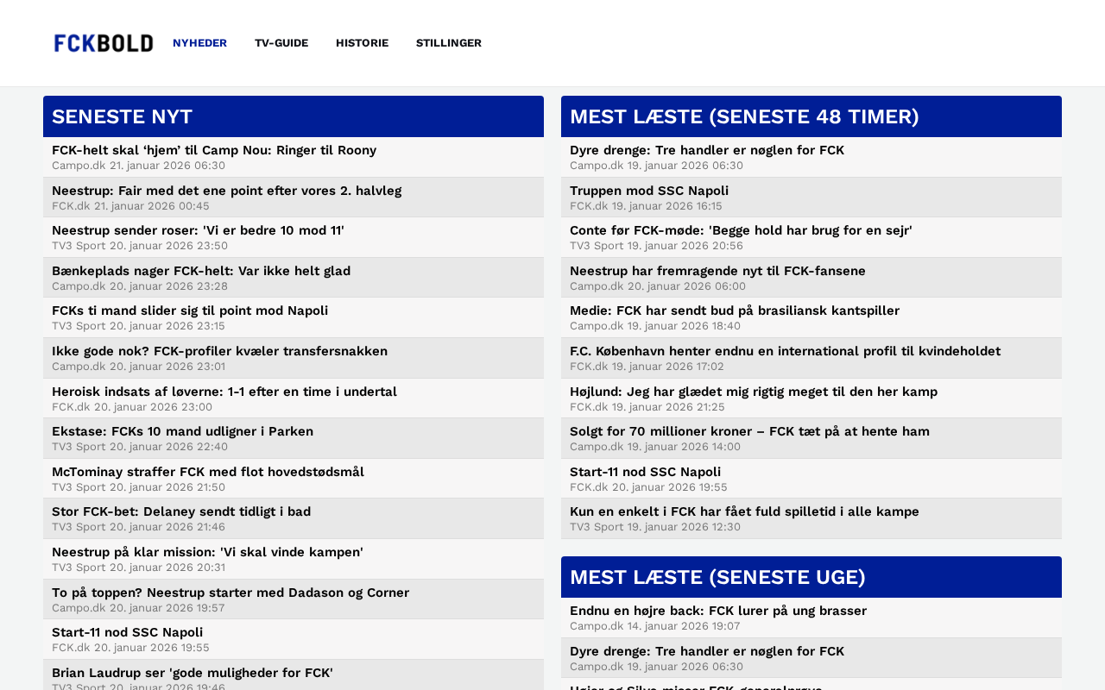Open 'Dyre drenge' article in seneste uge list
Screen dimensions: 1105x690
pos(707,651)
